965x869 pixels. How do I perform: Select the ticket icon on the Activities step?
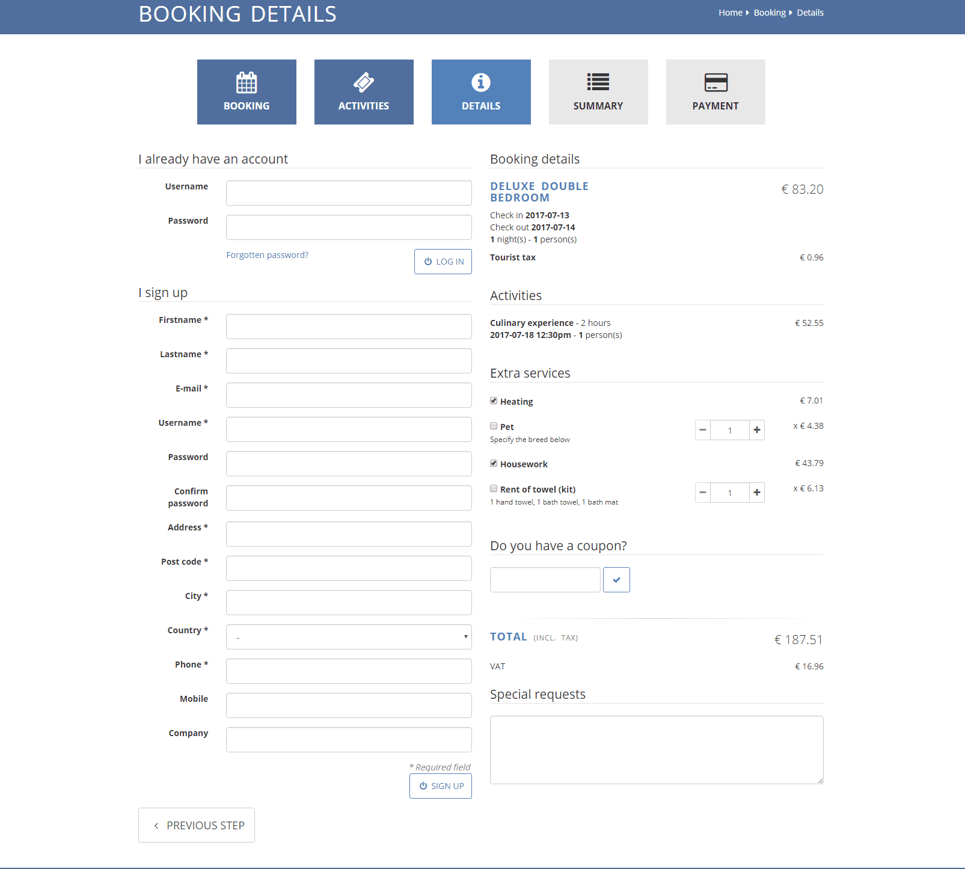point(363,82)
